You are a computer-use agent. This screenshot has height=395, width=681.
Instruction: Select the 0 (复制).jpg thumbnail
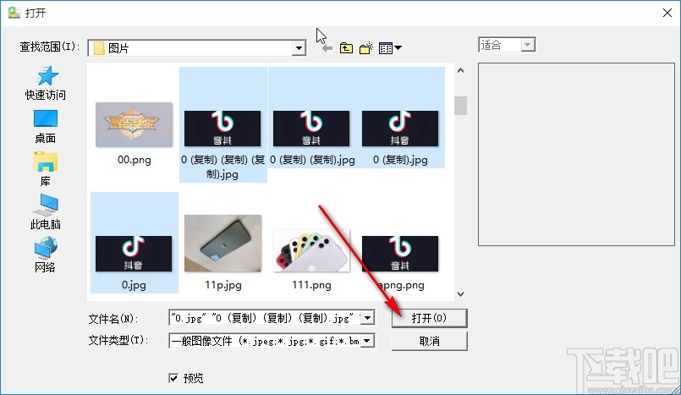[x=400, y=129]
